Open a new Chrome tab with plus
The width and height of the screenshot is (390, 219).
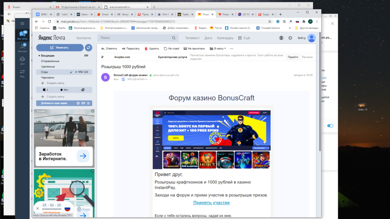click(280, 14)
